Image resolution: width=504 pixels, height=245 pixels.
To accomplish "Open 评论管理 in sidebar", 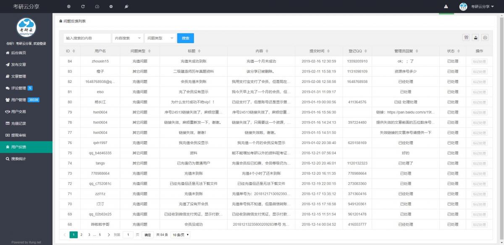I will (26, 88).
